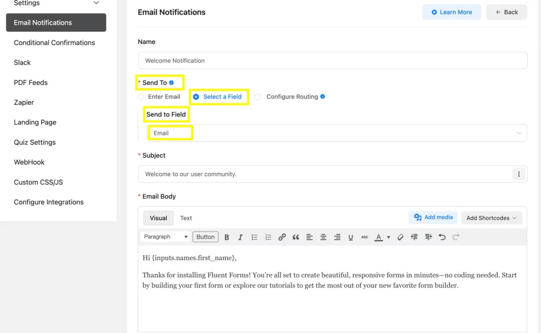Click inside the Subject input field
Viewport: 541px width, 333px height.
pyautogui.click(x=317, y=173)
